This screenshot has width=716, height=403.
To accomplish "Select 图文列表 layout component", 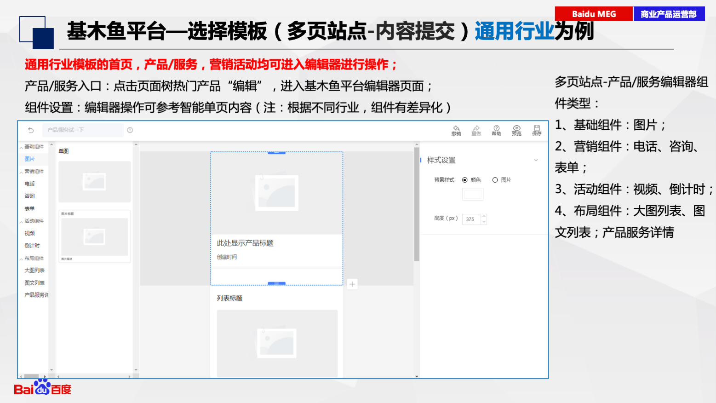I will pos(34,283).
